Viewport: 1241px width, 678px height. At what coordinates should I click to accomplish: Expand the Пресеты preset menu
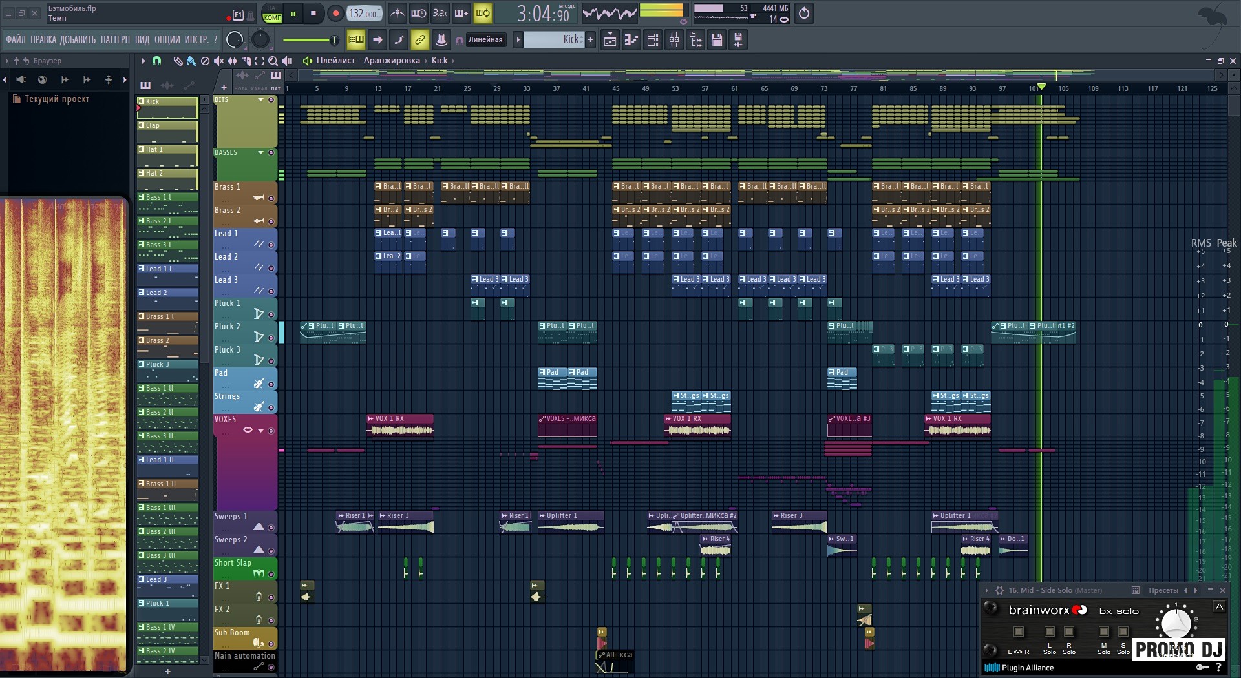tap(1163, 590)
